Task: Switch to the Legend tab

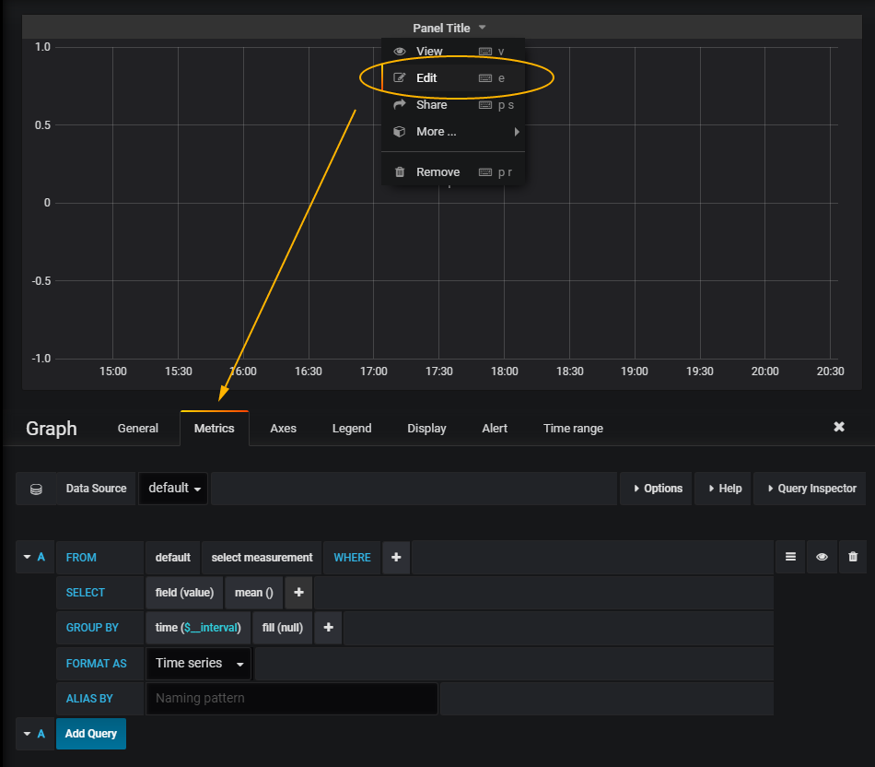Action: pyautogui.click(x=352, y=429)
